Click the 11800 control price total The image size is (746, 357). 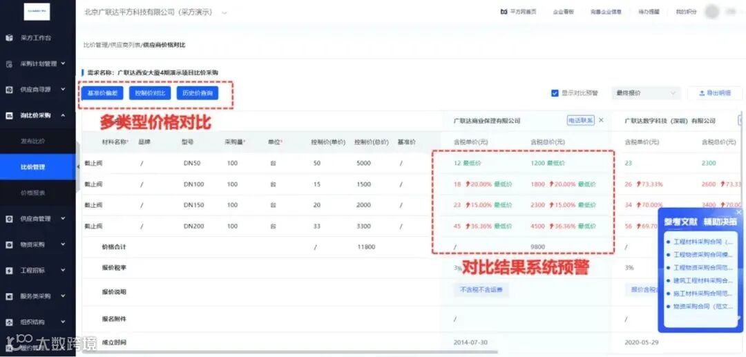pyautogui.click(x=366, y=247)
